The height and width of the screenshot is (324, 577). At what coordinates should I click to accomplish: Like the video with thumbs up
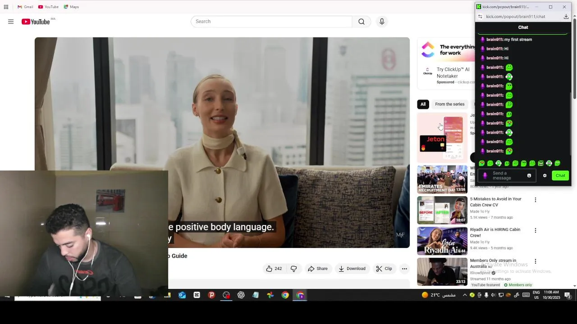(x=274, y=269)
